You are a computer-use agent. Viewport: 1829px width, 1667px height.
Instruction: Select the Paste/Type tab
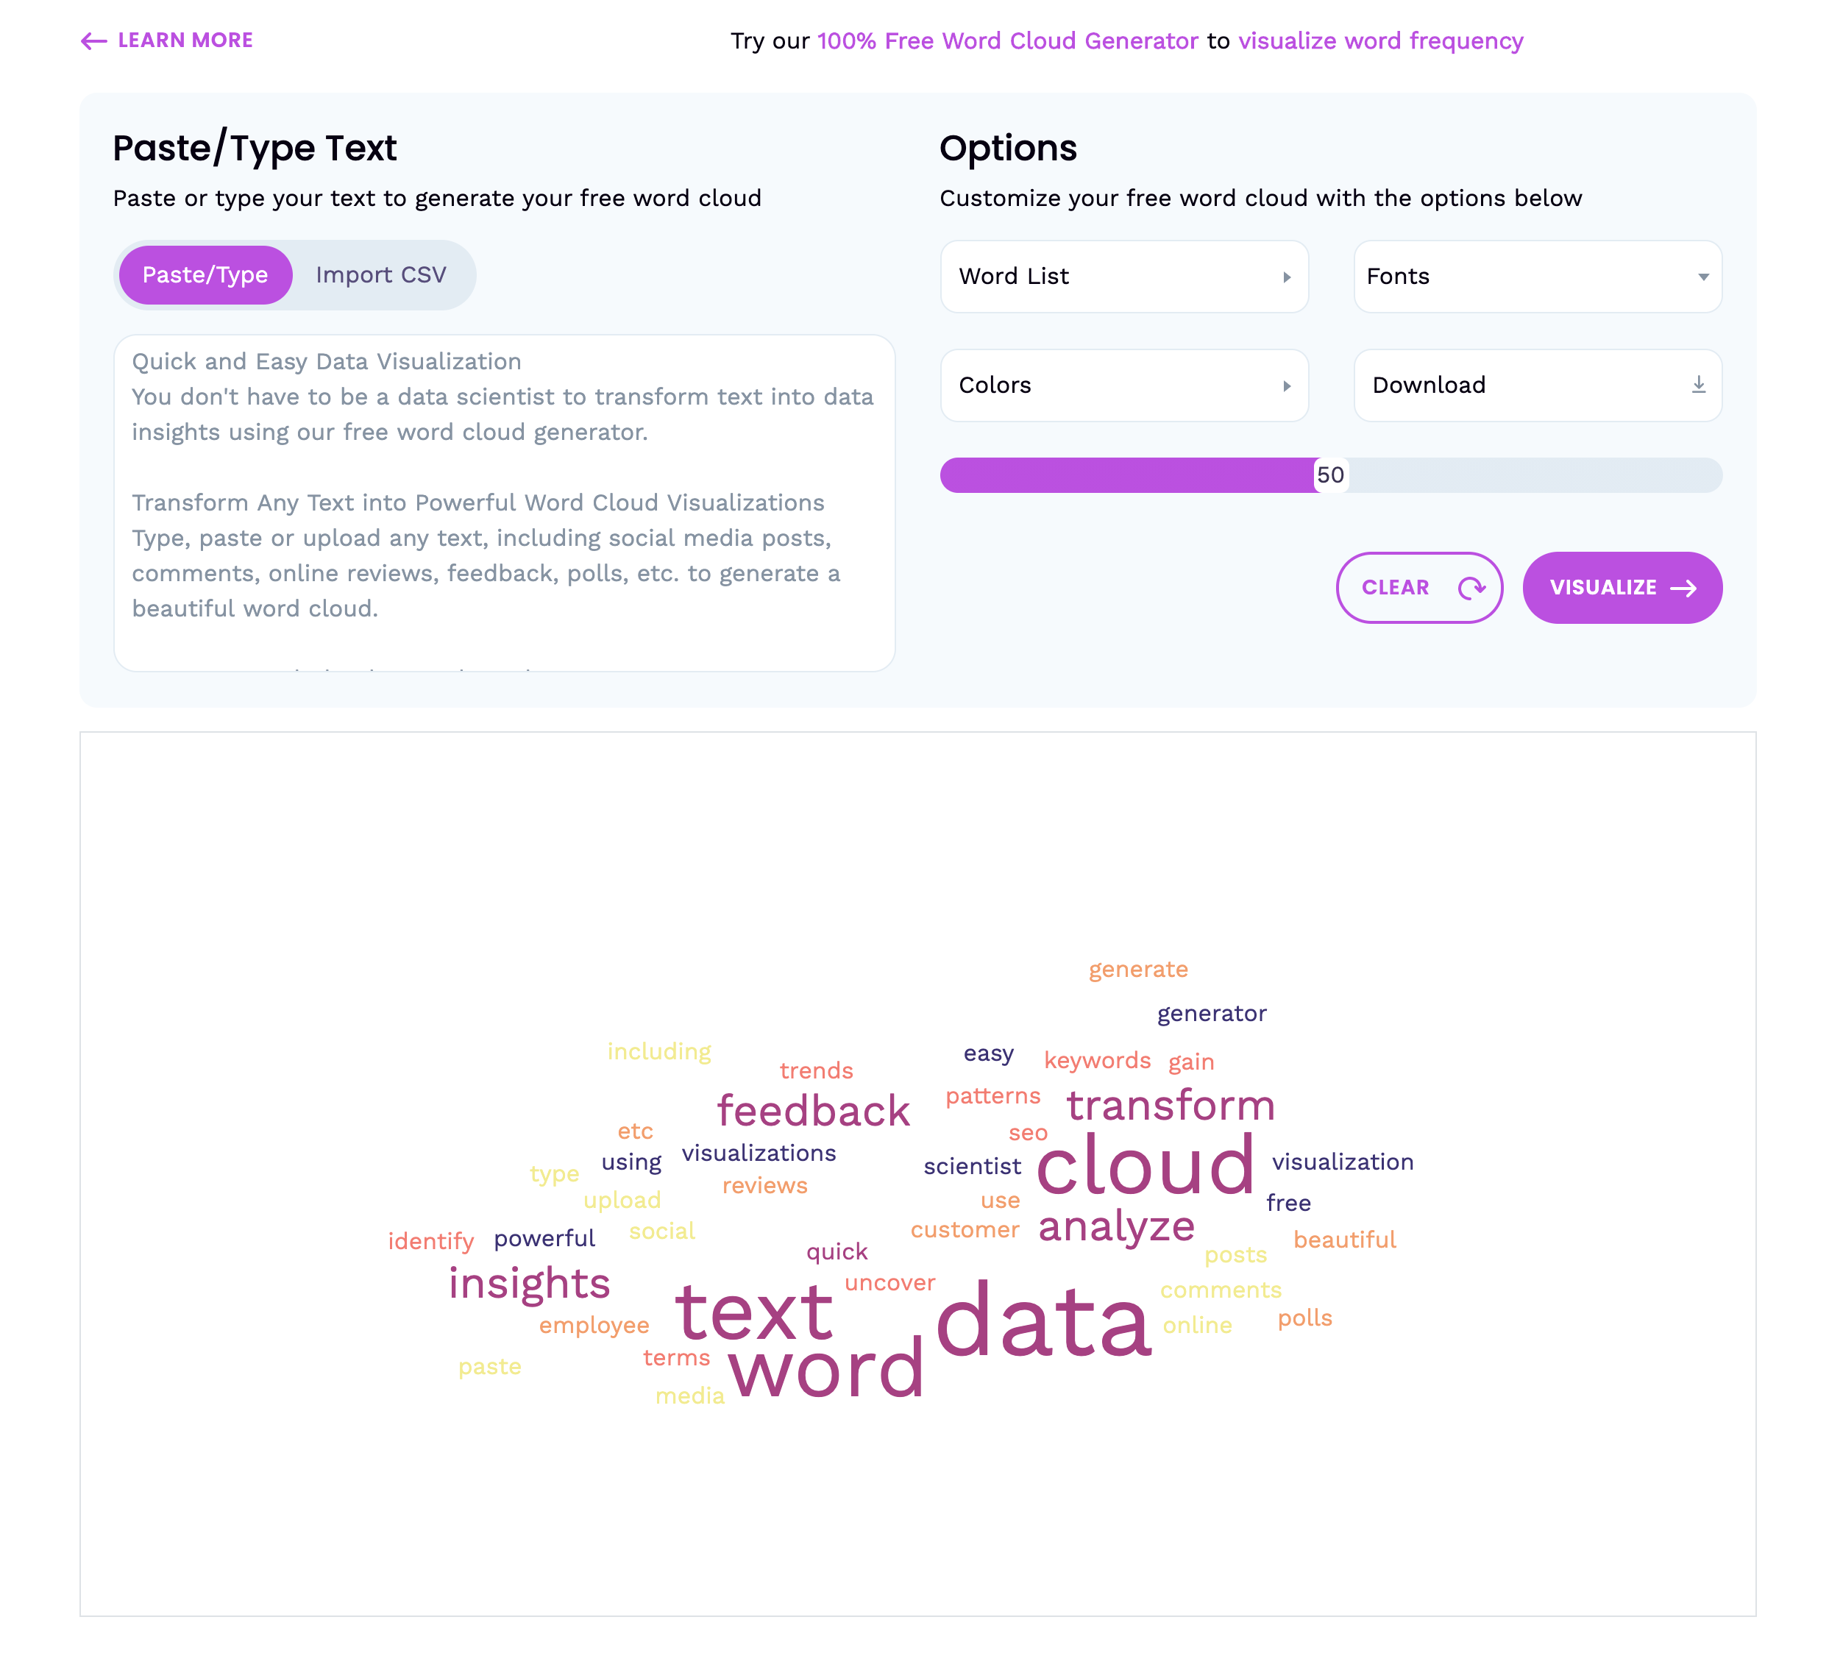206,275
